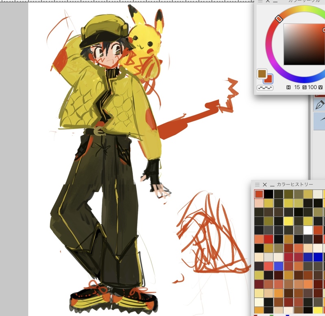Select the sub drawing color swatch
Image resolution: width=325 pixels, height=316 pixels.
(268, 79)
